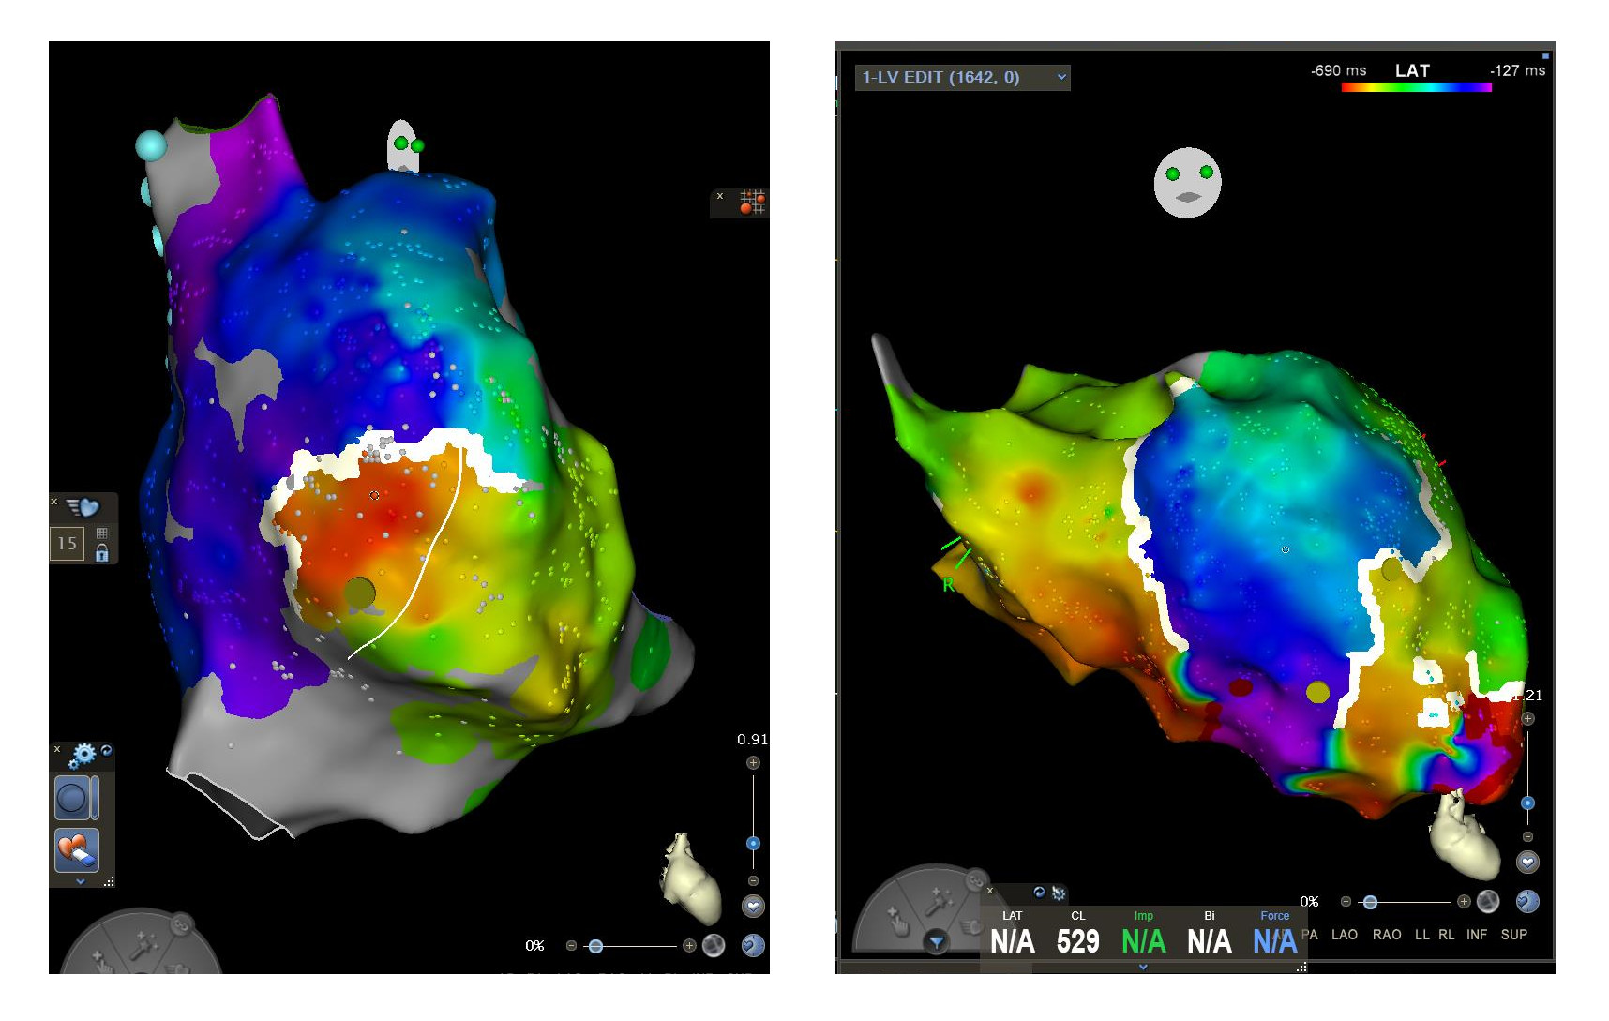This screenshot has height=1021, width=1609.
Task: Expand the left tool panel chevron
Action: 81,881
